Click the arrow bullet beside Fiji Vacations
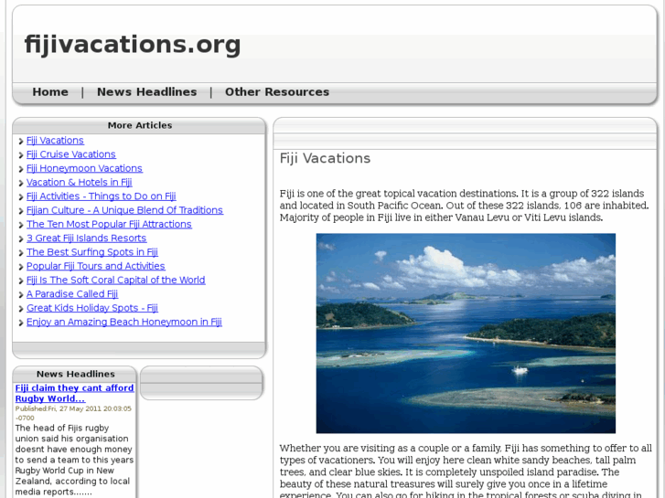The height and width of the screenshot is (498, 665). point(21,141)
